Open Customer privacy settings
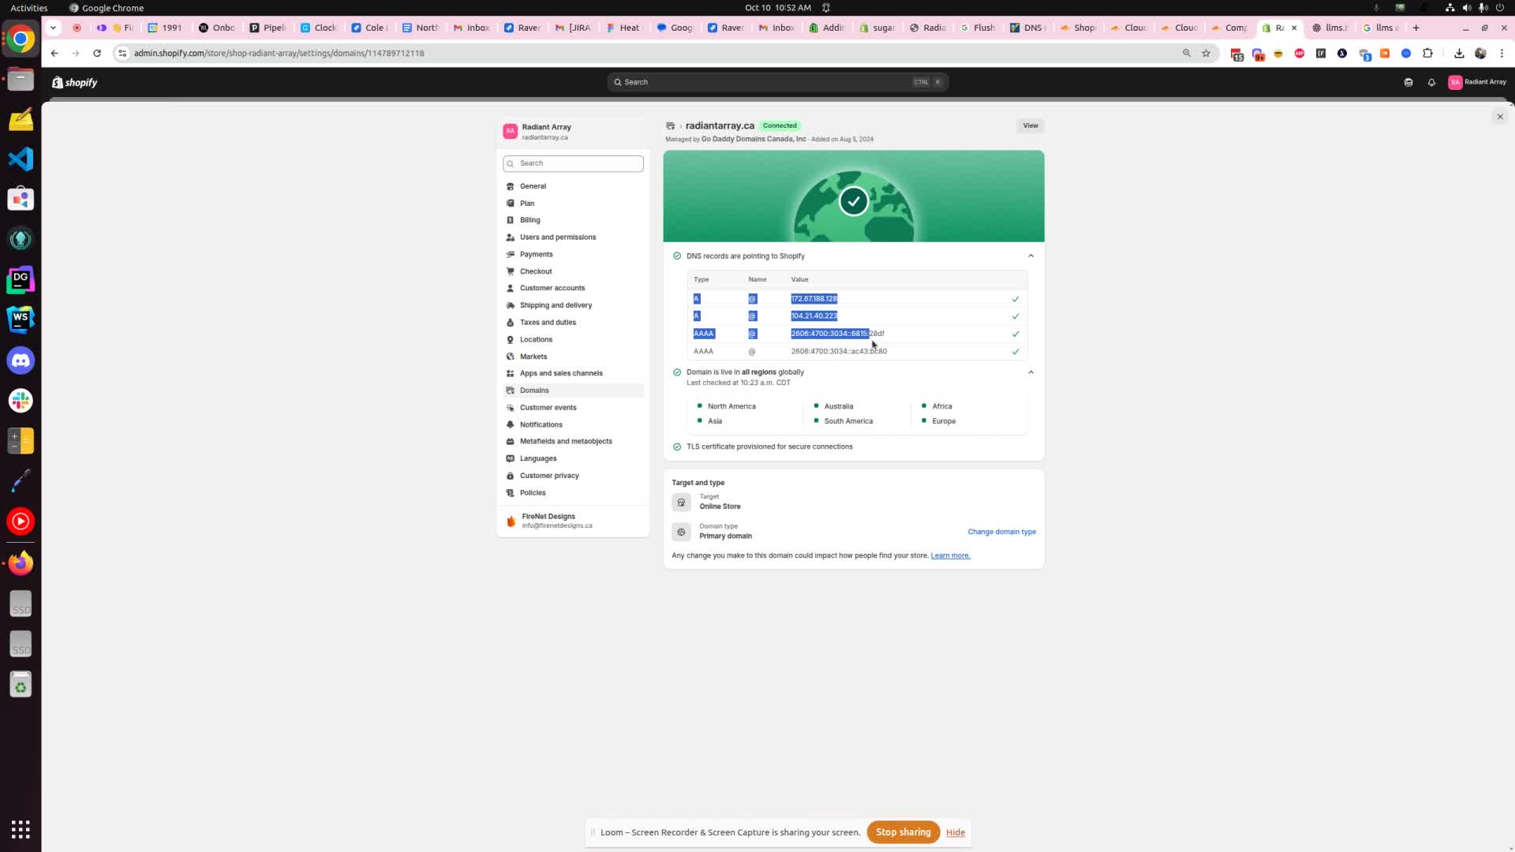 tap(549, 476)
